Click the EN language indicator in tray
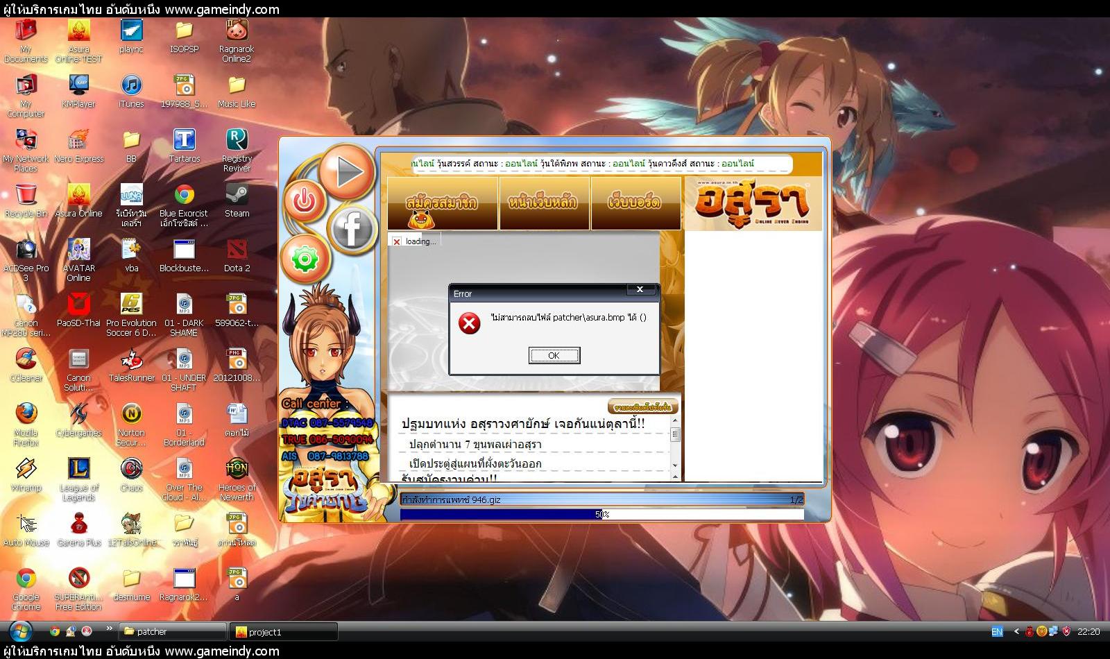The image size is (1110, 659). coord(997,631)
